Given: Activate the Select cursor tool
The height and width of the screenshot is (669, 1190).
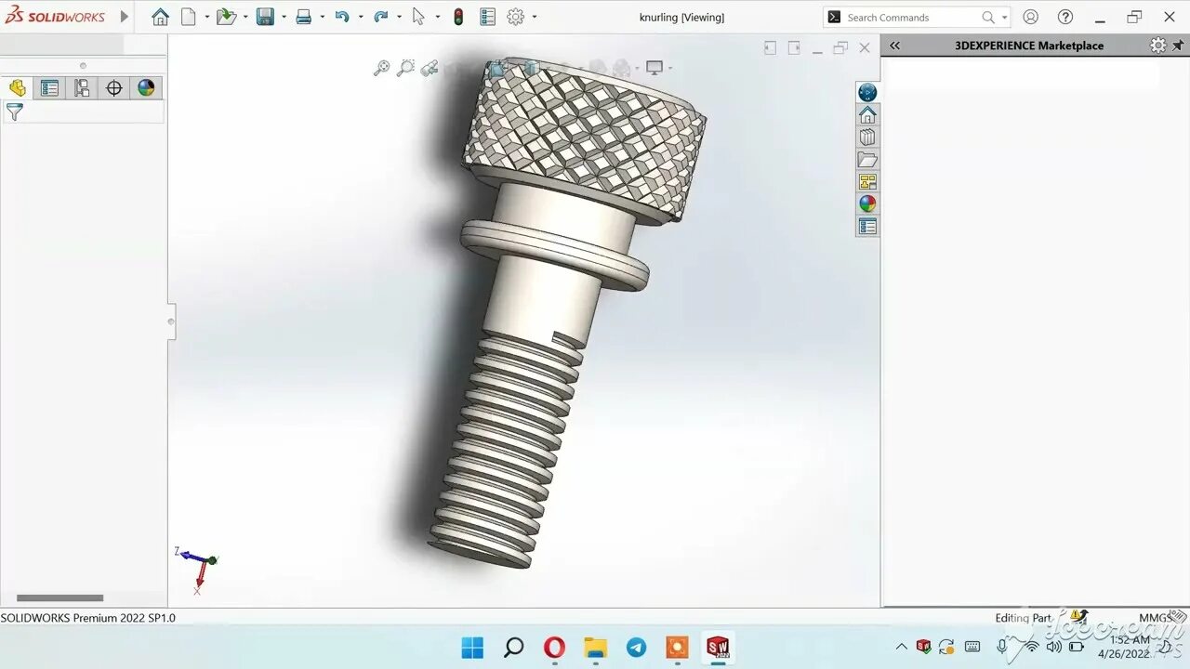Looking at the screenshot, I should click(x=418, y=17).
